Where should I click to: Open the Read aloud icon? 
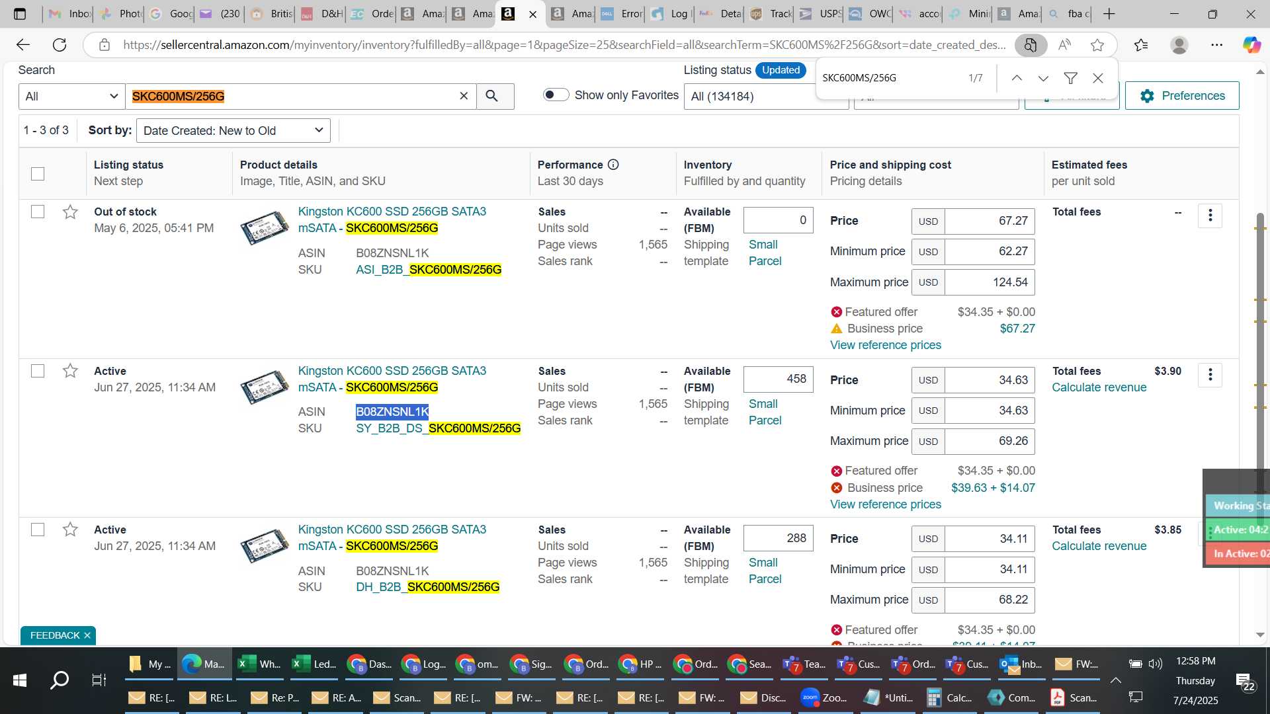click(x=1064, y=45)
